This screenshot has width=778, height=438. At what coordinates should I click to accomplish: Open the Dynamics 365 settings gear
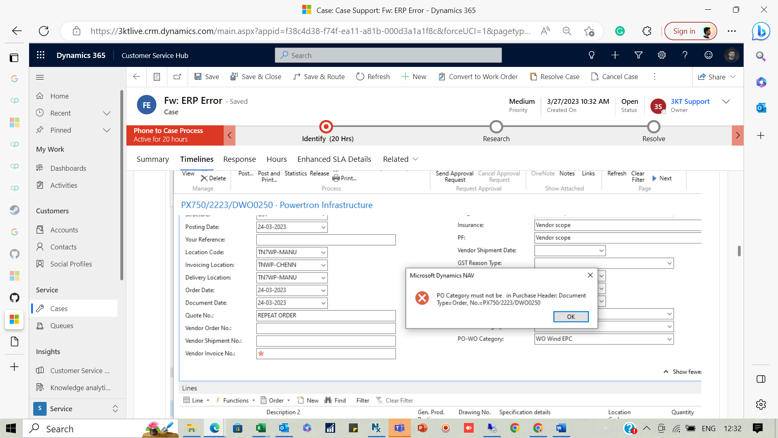coord(662,55)
